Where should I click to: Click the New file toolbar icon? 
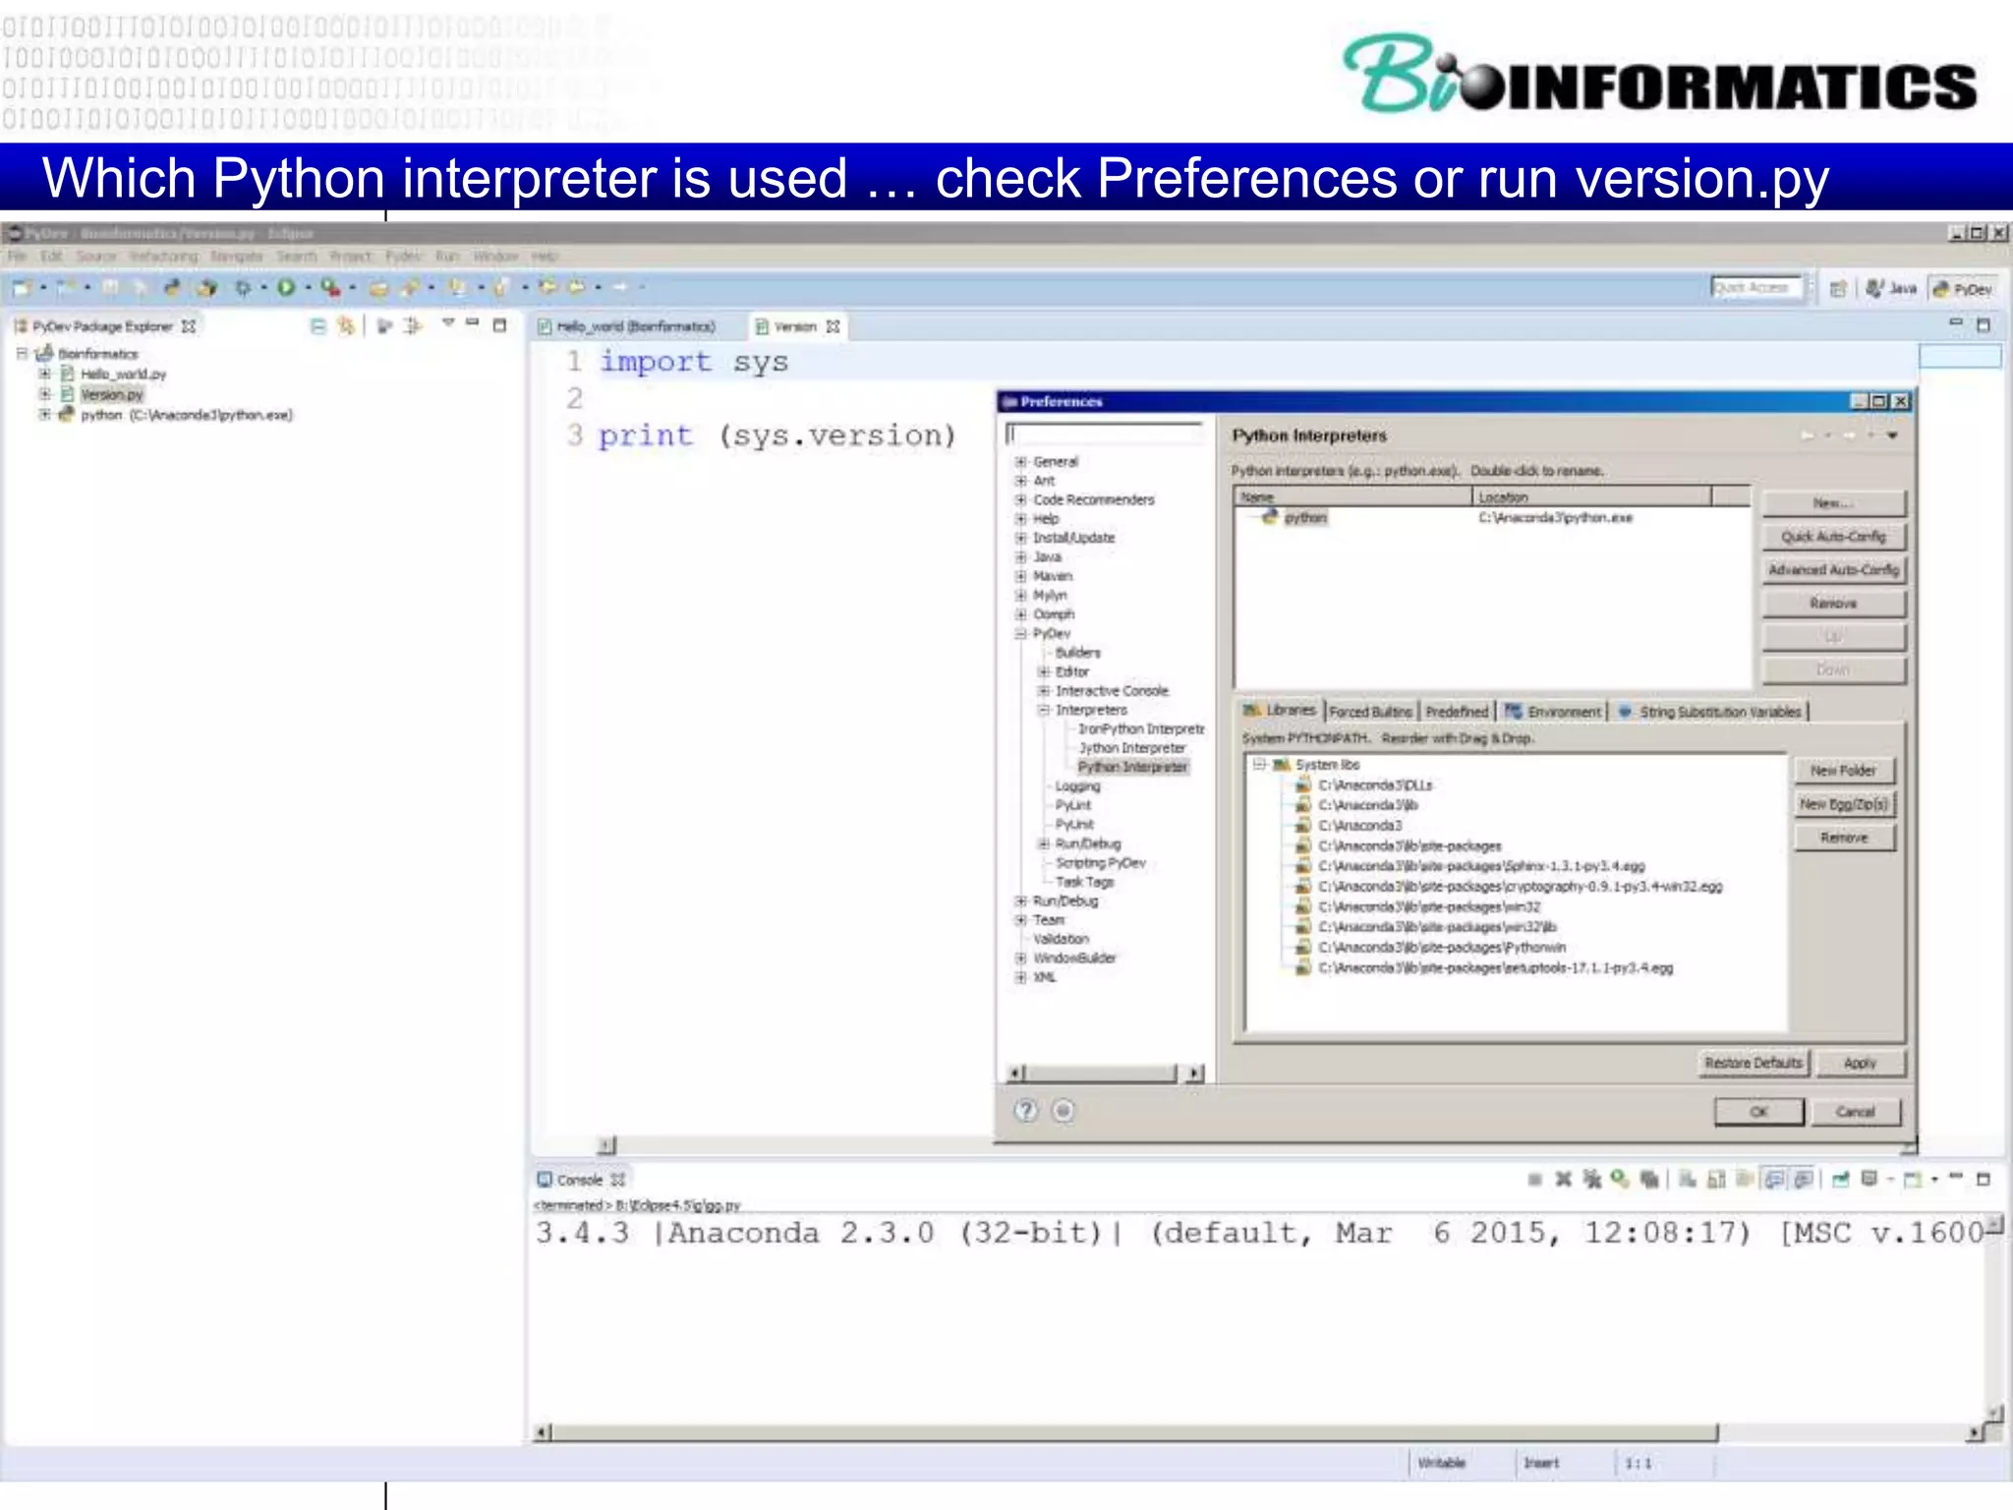coord(22,287)
